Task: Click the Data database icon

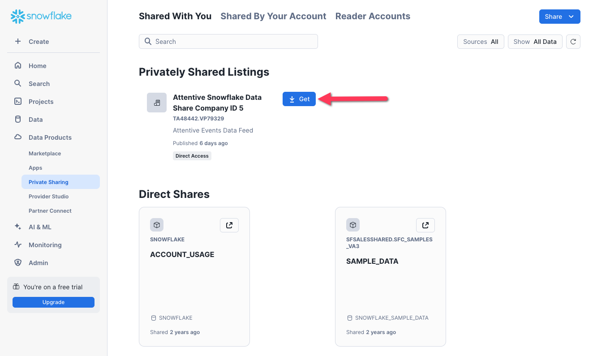Action: coord(18,119)
